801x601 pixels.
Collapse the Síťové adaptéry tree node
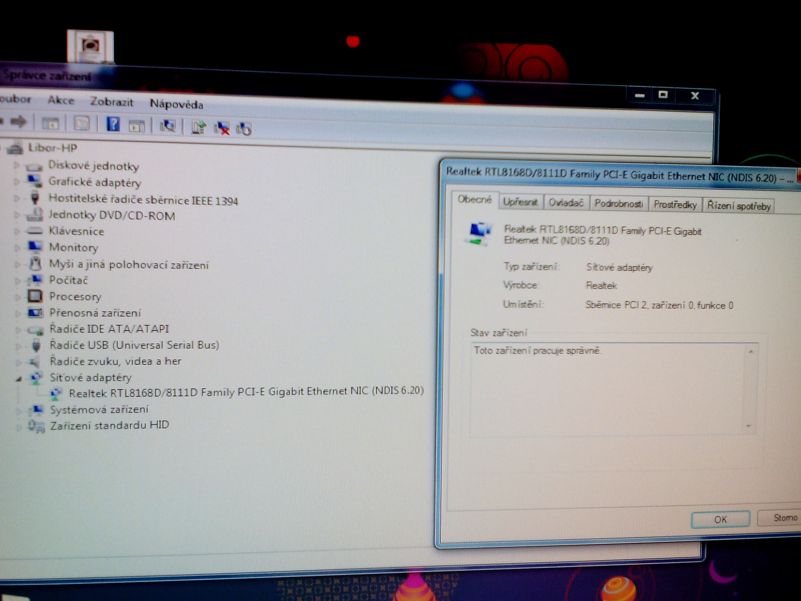pos(19,379)
